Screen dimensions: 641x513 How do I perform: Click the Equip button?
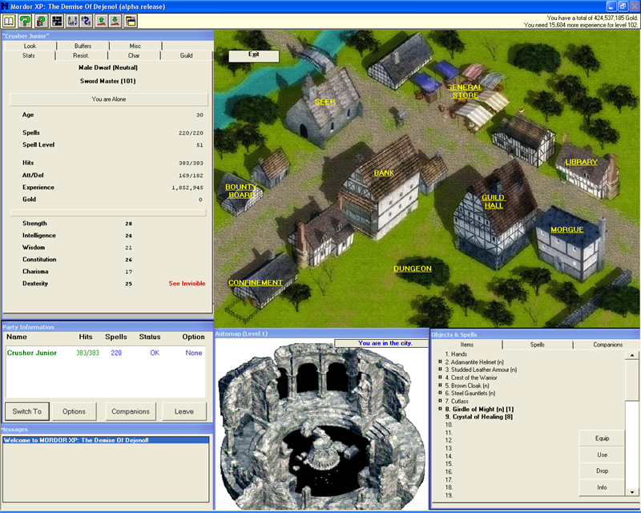(x=602, y=438)
